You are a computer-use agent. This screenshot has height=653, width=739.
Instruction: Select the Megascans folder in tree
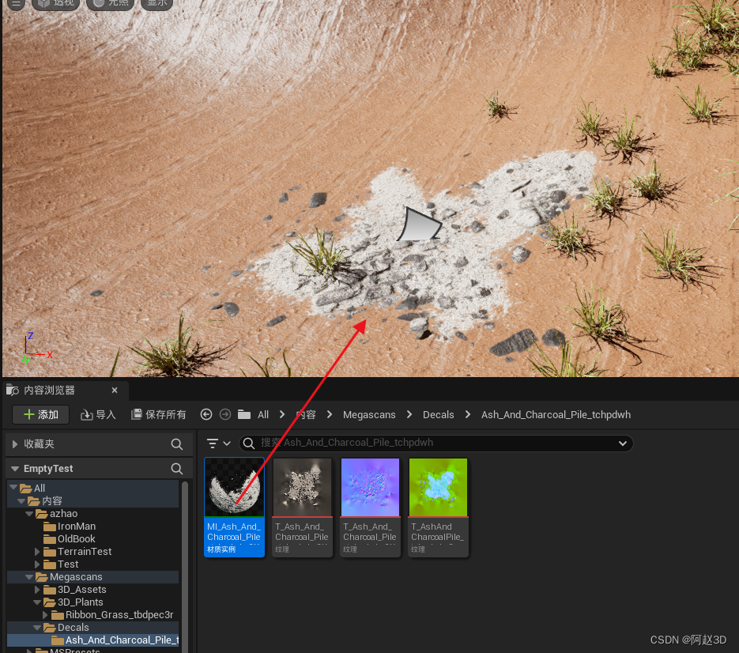(76, 577)
